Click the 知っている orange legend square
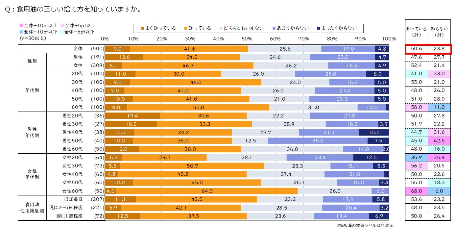This screenshot has width=457, height=230. tap(186, 28)
